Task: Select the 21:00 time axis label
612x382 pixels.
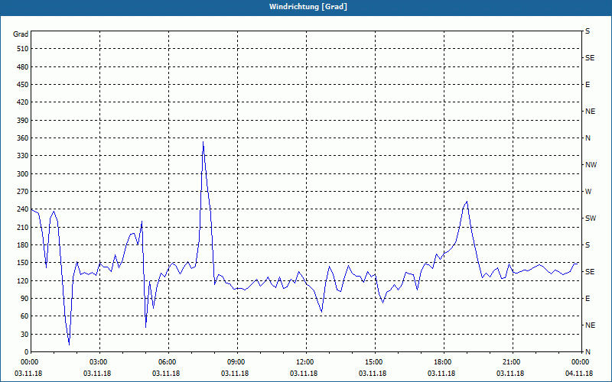Action: tap(511, 362)
